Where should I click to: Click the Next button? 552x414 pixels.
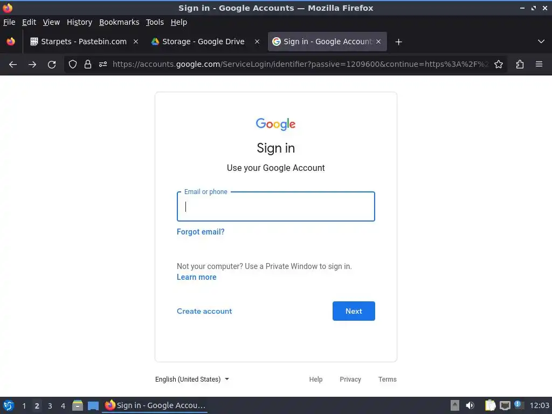[x=354, y=311]
